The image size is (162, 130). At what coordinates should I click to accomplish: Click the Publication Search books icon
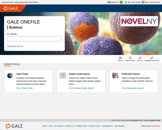(115, 75)
